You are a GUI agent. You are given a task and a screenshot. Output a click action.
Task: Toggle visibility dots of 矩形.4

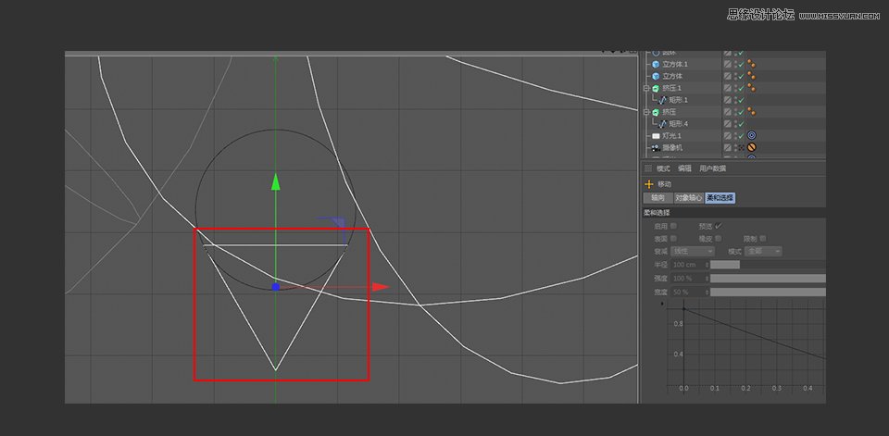point(736,124)
